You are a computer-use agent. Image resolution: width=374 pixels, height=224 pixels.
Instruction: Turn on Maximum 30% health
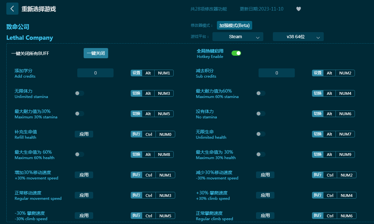point(261,154)
